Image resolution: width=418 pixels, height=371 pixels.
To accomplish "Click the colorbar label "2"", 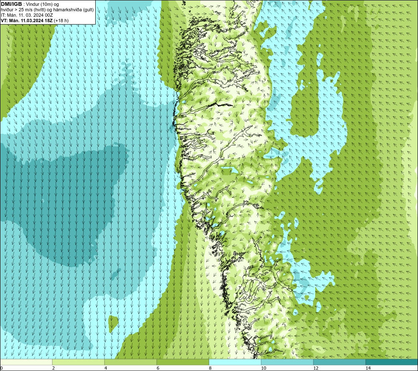I will 54,368.
